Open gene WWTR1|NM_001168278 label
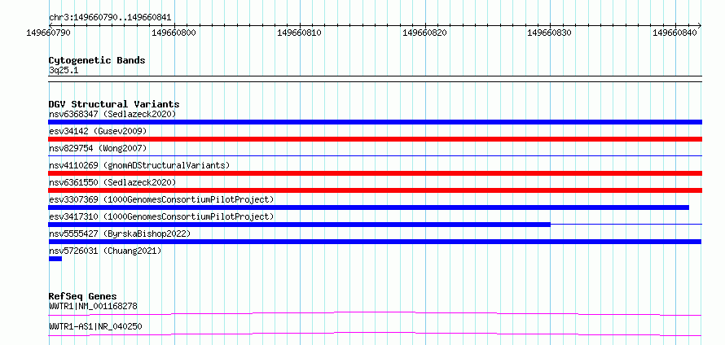The height and width of the screenshot is (345, 725). pyautogui.click(x=93, y=306)
